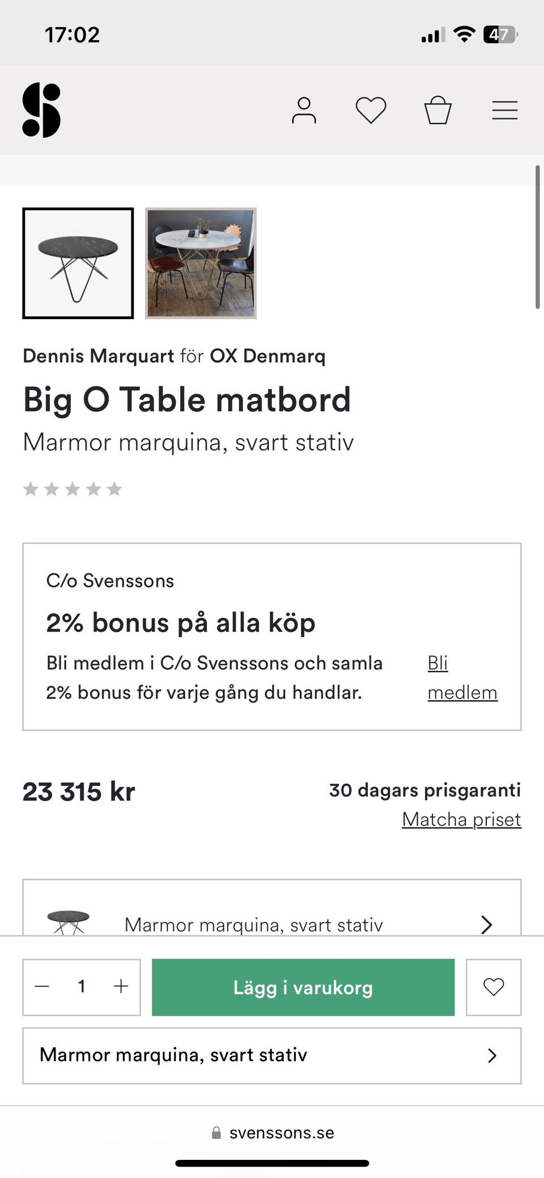Open the wishlist heart in header
The height and width of the screenshot is (1178, 544).
pyautogui.click(x=371, y=110)
